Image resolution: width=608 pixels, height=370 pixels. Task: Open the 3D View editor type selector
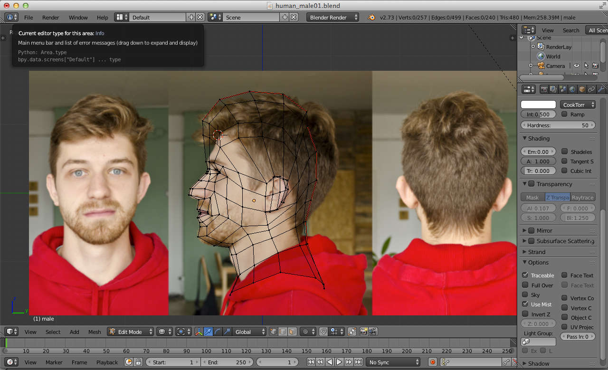pos(11,332)
